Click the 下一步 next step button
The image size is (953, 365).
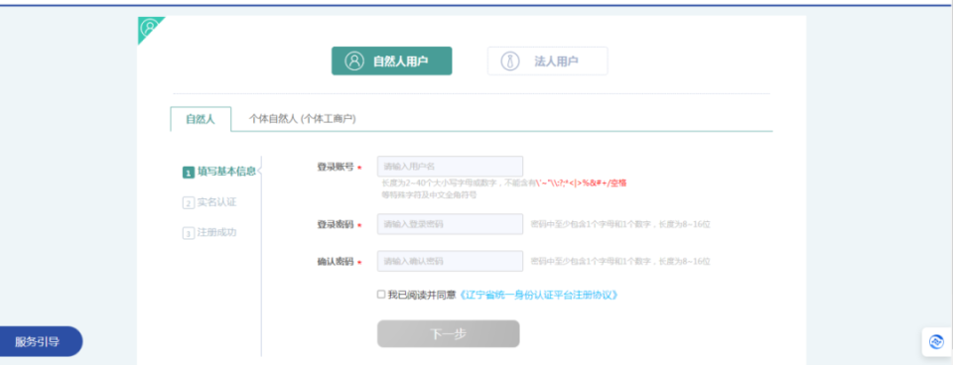pyautogui.click(x=449, y=334)
